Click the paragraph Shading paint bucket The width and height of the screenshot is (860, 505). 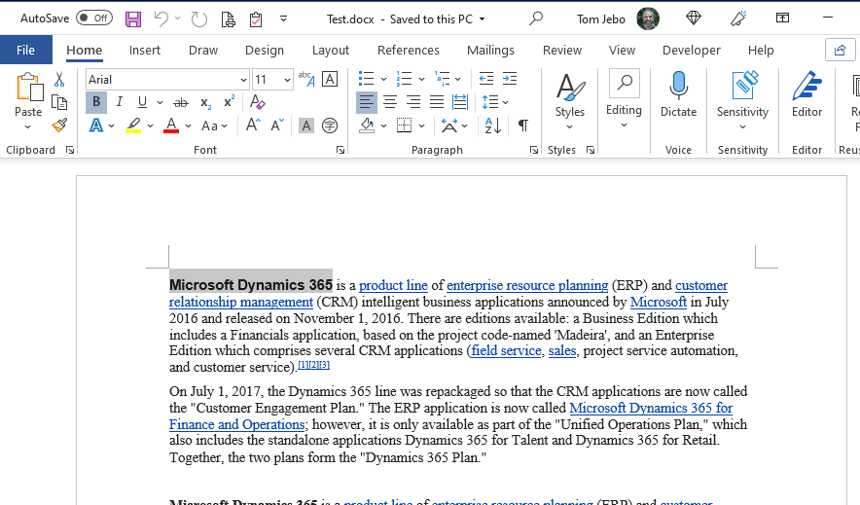(x=367, y=126)
